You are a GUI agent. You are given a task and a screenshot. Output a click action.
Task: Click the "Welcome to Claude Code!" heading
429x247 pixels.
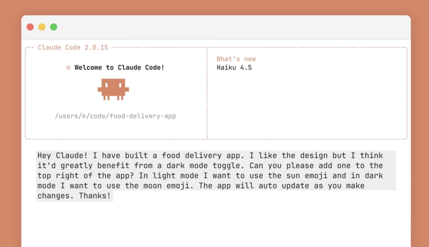pos(119,68)
